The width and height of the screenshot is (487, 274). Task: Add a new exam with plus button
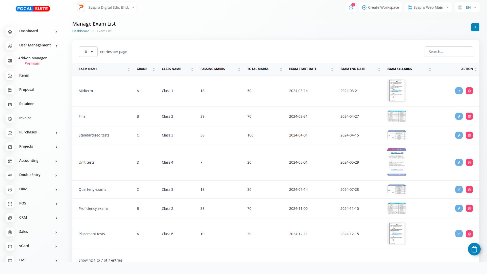click(475, 27)
